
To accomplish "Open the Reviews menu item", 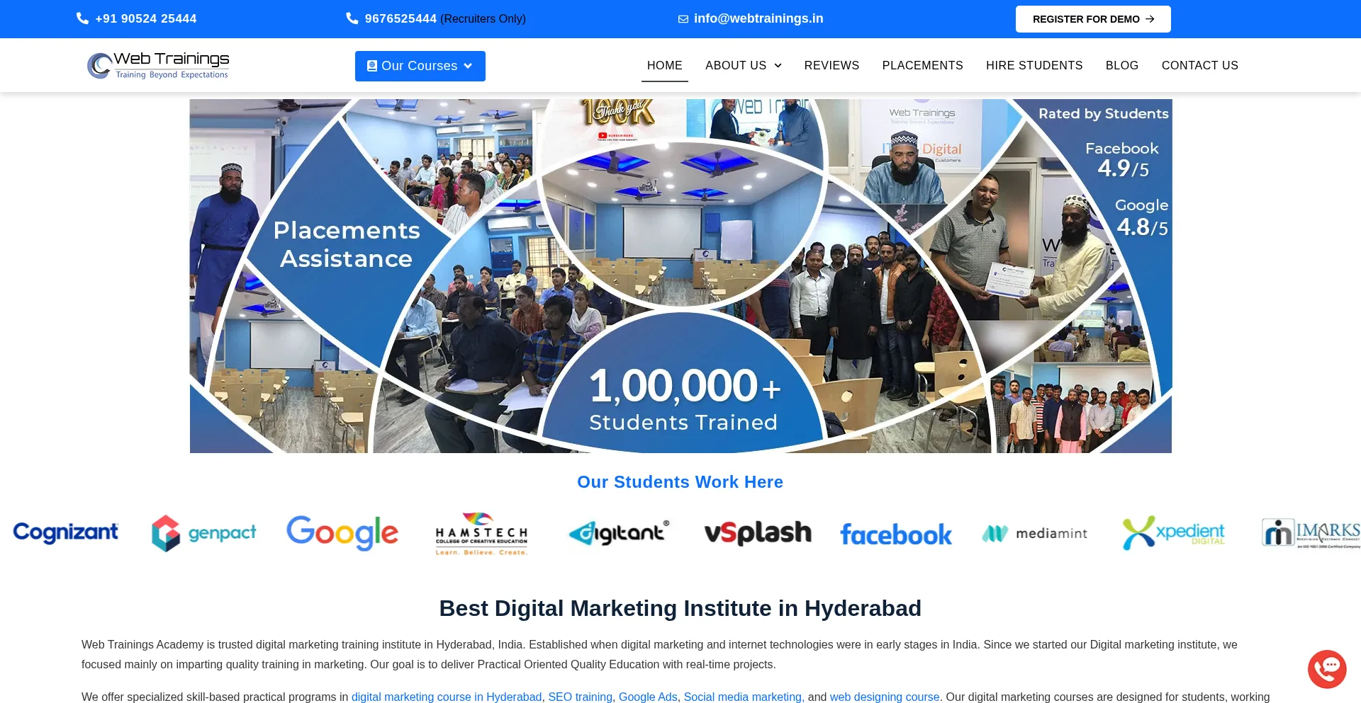I will [831, 65].
